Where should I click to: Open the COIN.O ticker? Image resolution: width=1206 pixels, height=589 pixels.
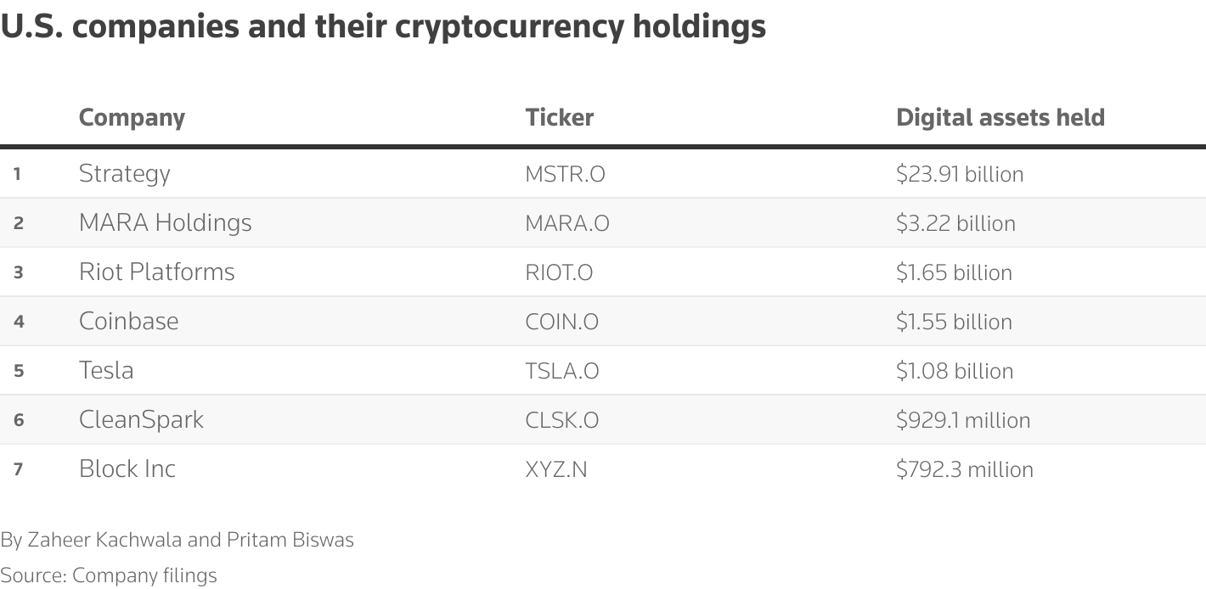pos(561,322)
